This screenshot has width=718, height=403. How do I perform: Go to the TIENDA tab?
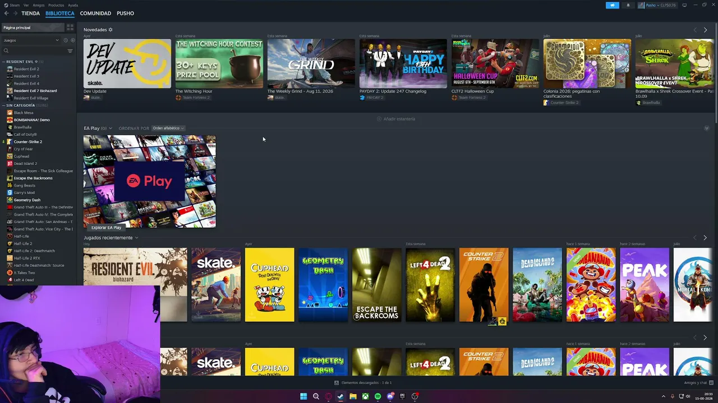tap(30, 13)
